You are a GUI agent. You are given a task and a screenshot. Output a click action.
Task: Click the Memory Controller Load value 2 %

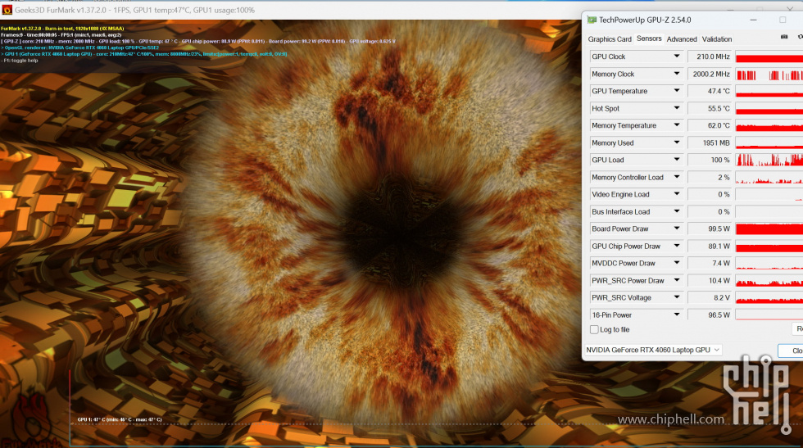[x=710, y=177]
